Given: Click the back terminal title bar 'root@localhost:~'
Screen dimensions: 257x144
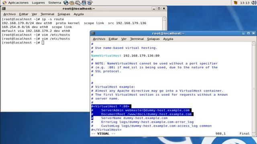Looking at the screenshot, I should 79,9.
